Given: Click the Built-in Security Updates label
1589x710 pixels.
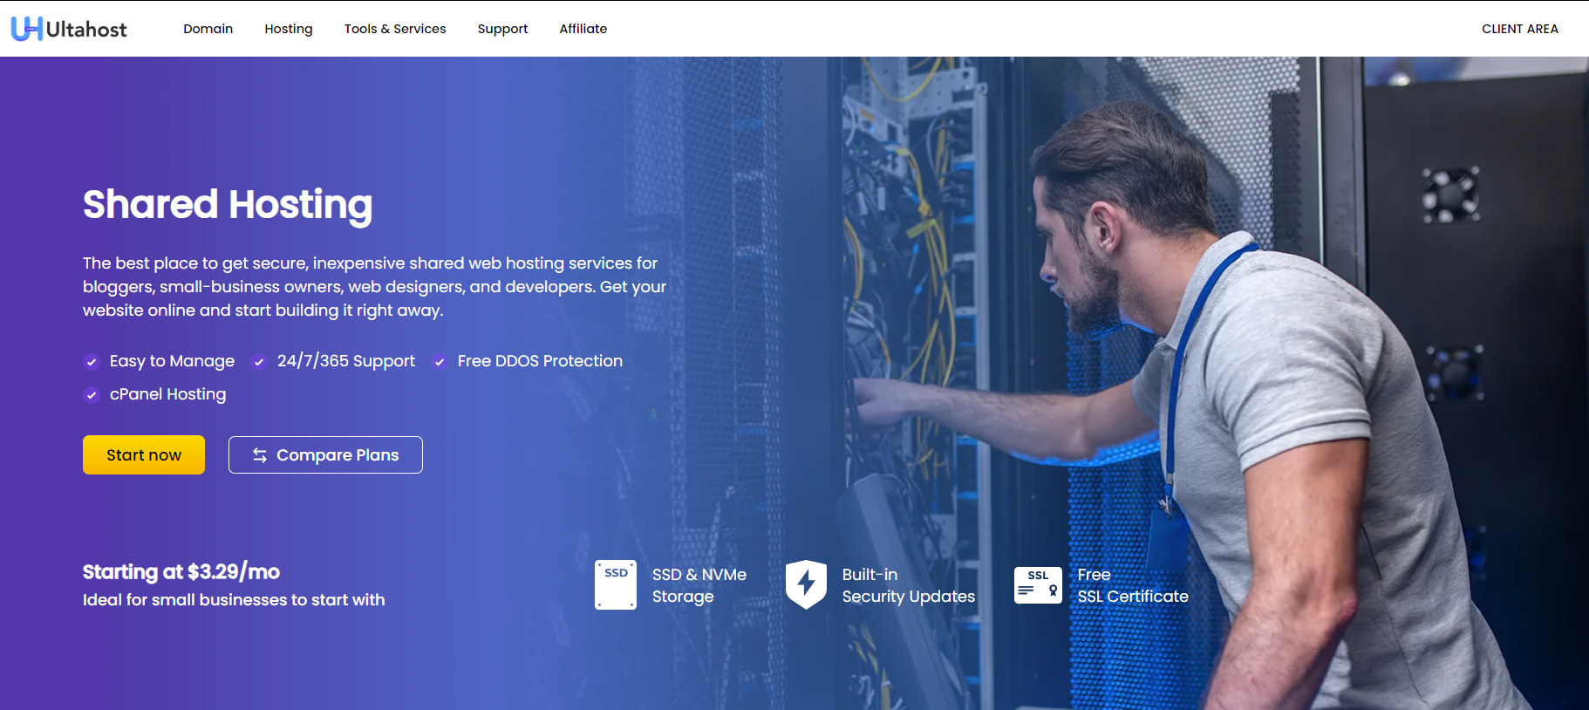Looking at the screenshot, I should point(908,585).
